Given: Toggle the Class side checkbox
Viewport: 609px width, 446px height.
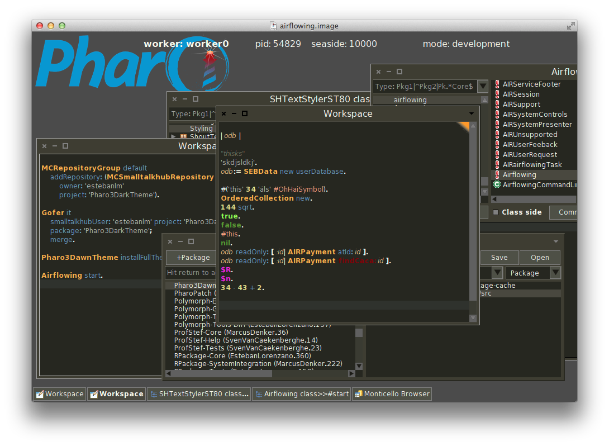Looking at the screenshot, I should point(495,212).
